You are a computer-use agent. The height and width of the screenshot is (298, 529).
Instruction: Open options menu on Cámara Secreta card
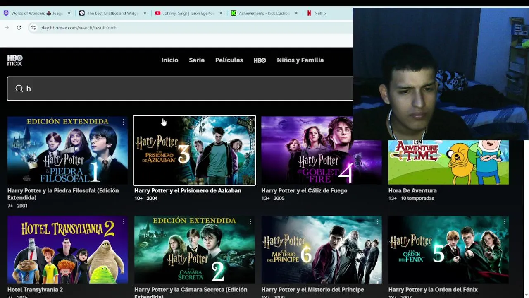click(250, 222)
